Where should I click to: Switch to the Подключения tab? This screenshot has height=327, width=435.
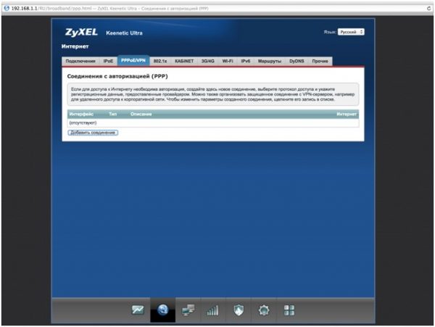[80, 61]
